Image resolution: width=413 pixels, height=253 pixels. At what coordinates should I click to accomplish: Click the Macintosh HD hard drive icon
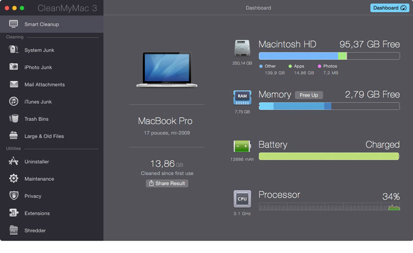pos(242,48)
